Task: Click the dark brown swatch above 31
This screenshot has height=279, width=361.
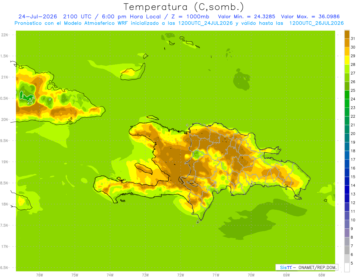Action: [x=347, y=34]
